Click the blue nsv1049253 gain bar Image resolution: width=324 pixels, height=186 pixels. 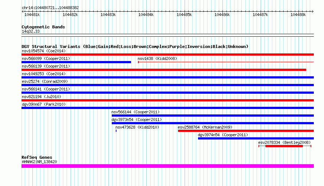[167, 77]
